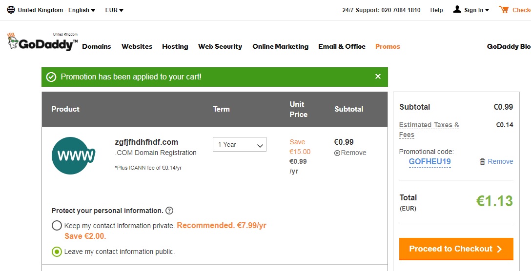Viewport: 531px width, 271px height.
Task: Open the 1 Year term dropdown
Action: tap(240, 145)
